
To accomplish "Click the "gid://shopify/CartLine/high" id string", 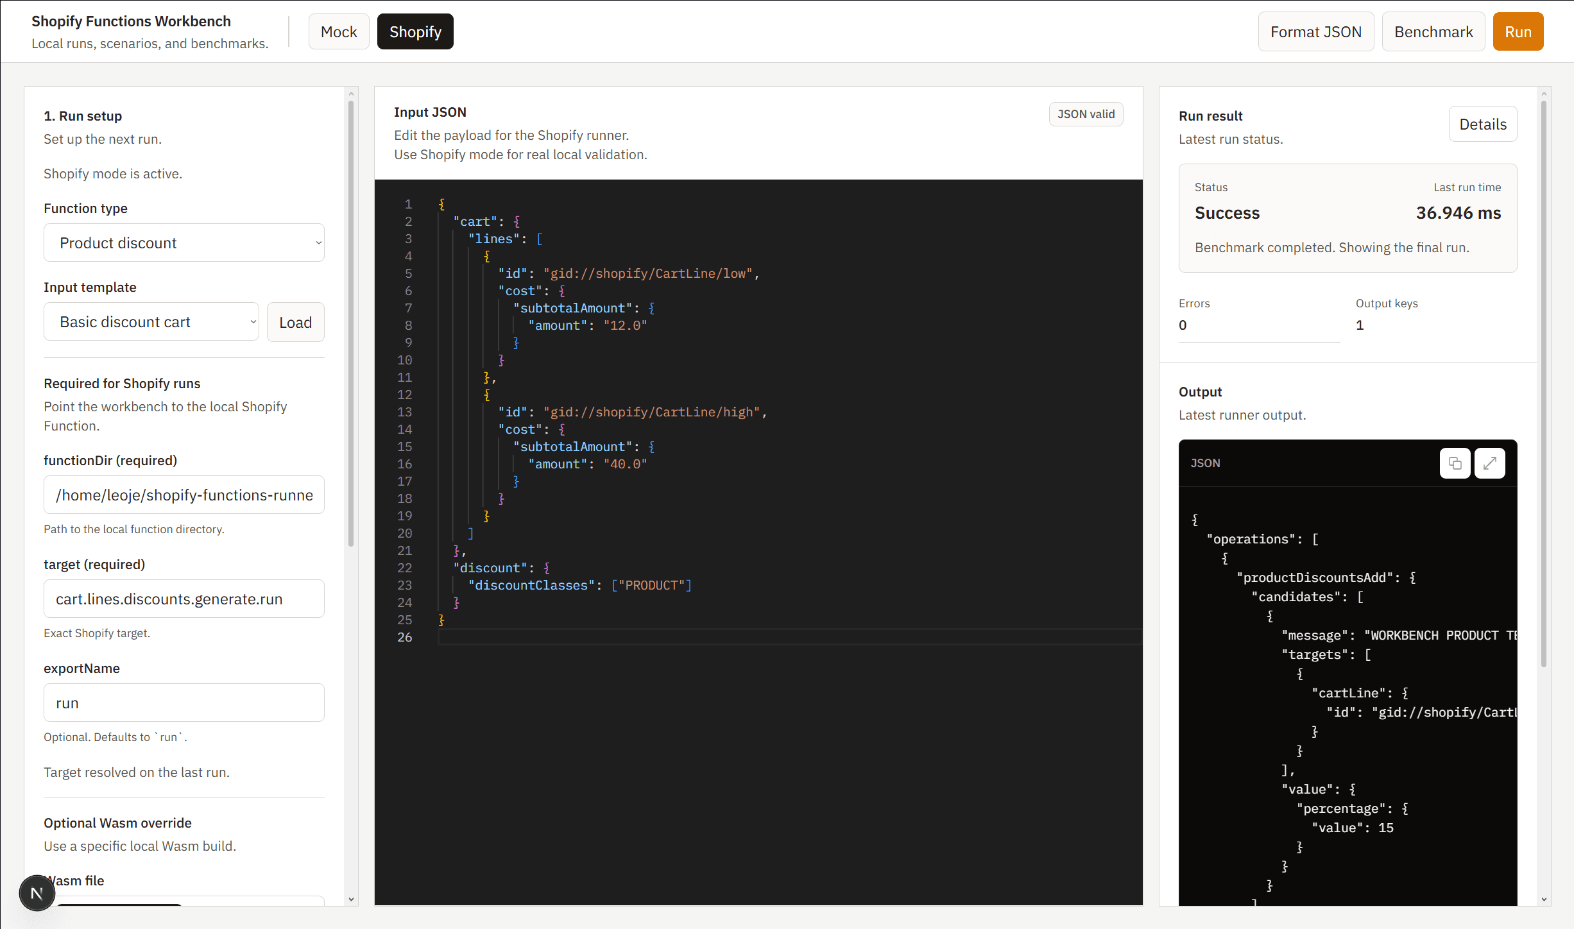I will click(651, 412).
